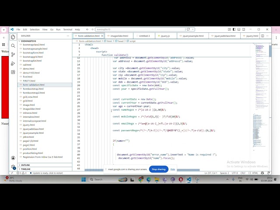280x210 pixels.
Task: Toggle the Primary Side Bar
Action: (234, 29)
